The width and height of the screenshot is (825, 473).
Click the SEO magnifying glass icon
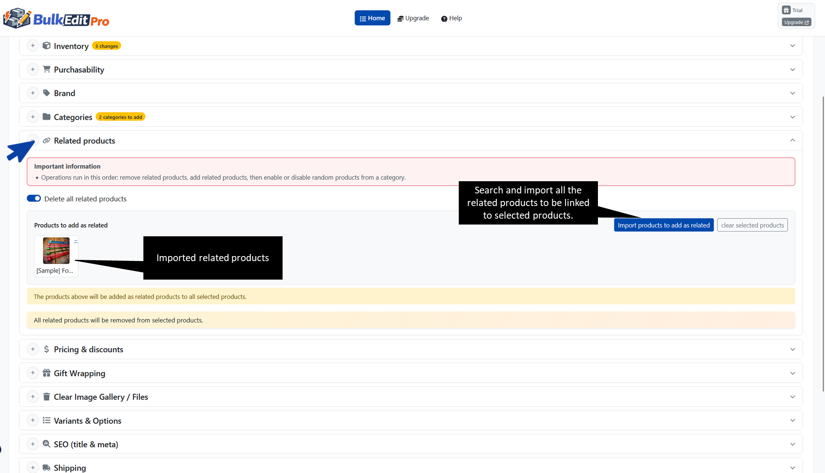click(46, 444)
